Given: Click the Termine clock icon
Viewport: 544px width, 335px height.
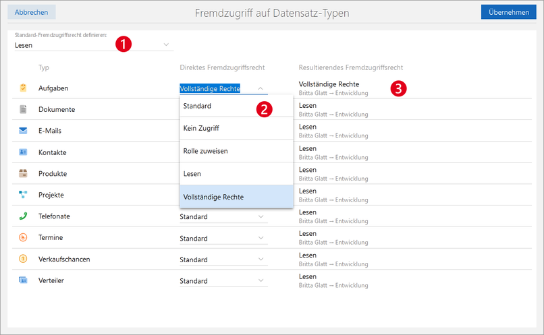Looking at the screenshot, I should [23, 237].
